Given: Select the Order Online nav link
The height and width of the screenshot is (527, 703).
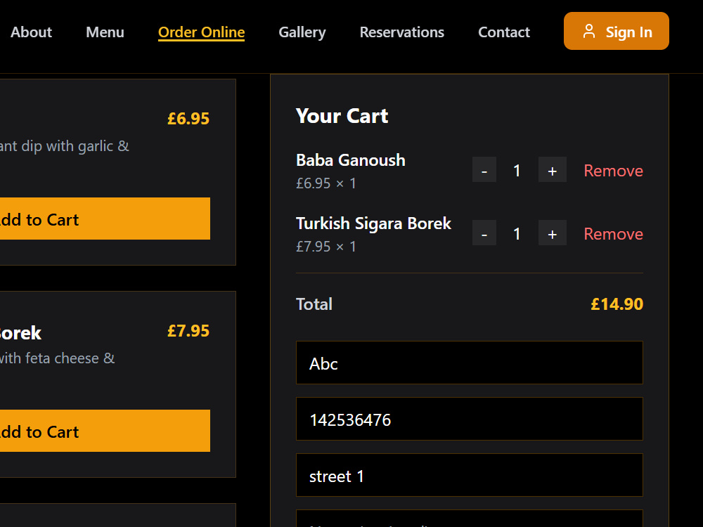Looking at the screenshot, I should (201, 32).
